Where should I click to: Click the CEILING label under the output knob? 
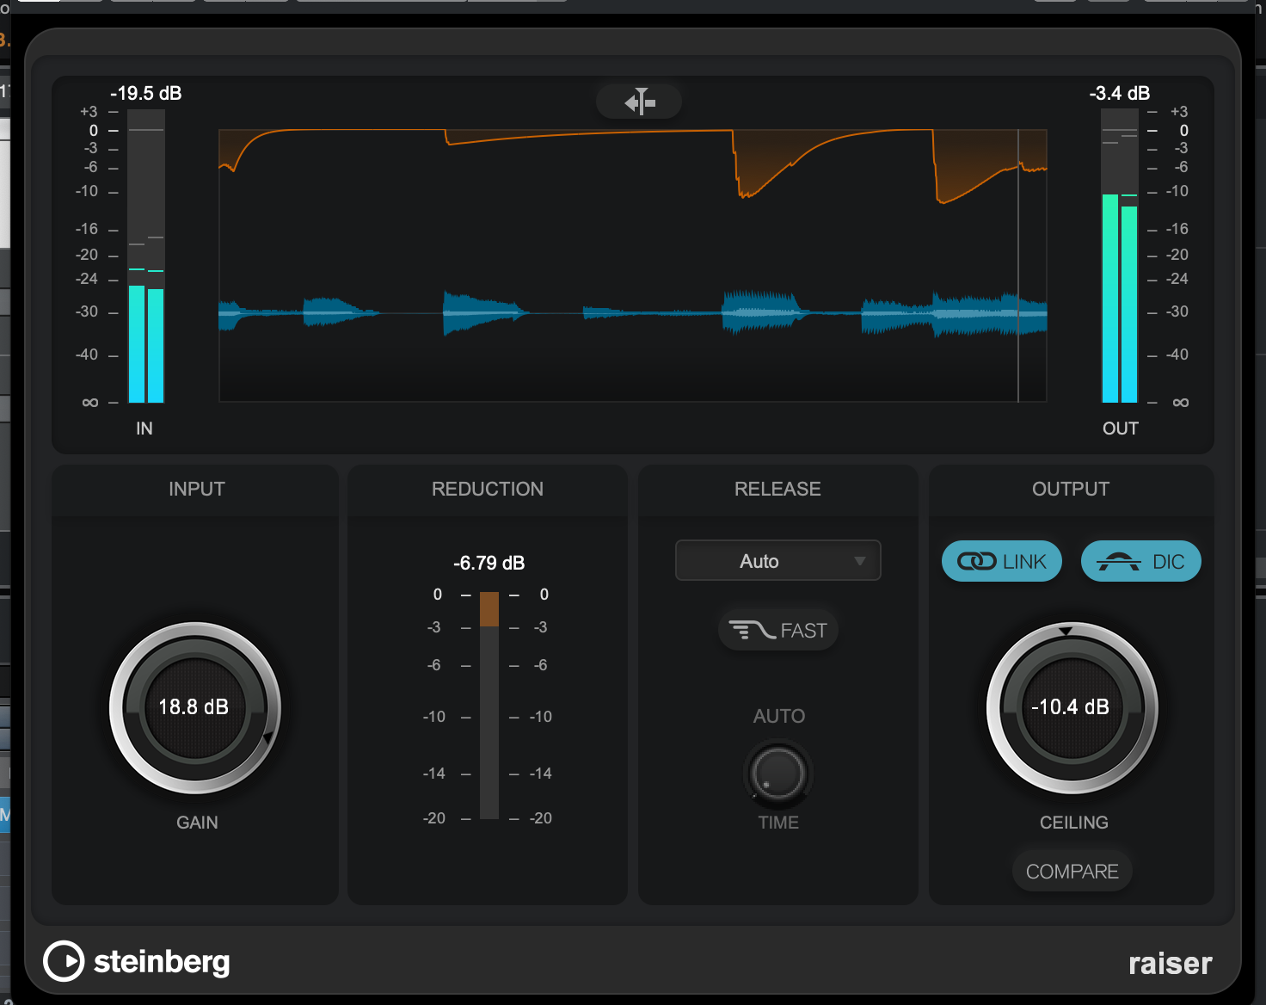pyautogui.click(x=1073, y=823)
